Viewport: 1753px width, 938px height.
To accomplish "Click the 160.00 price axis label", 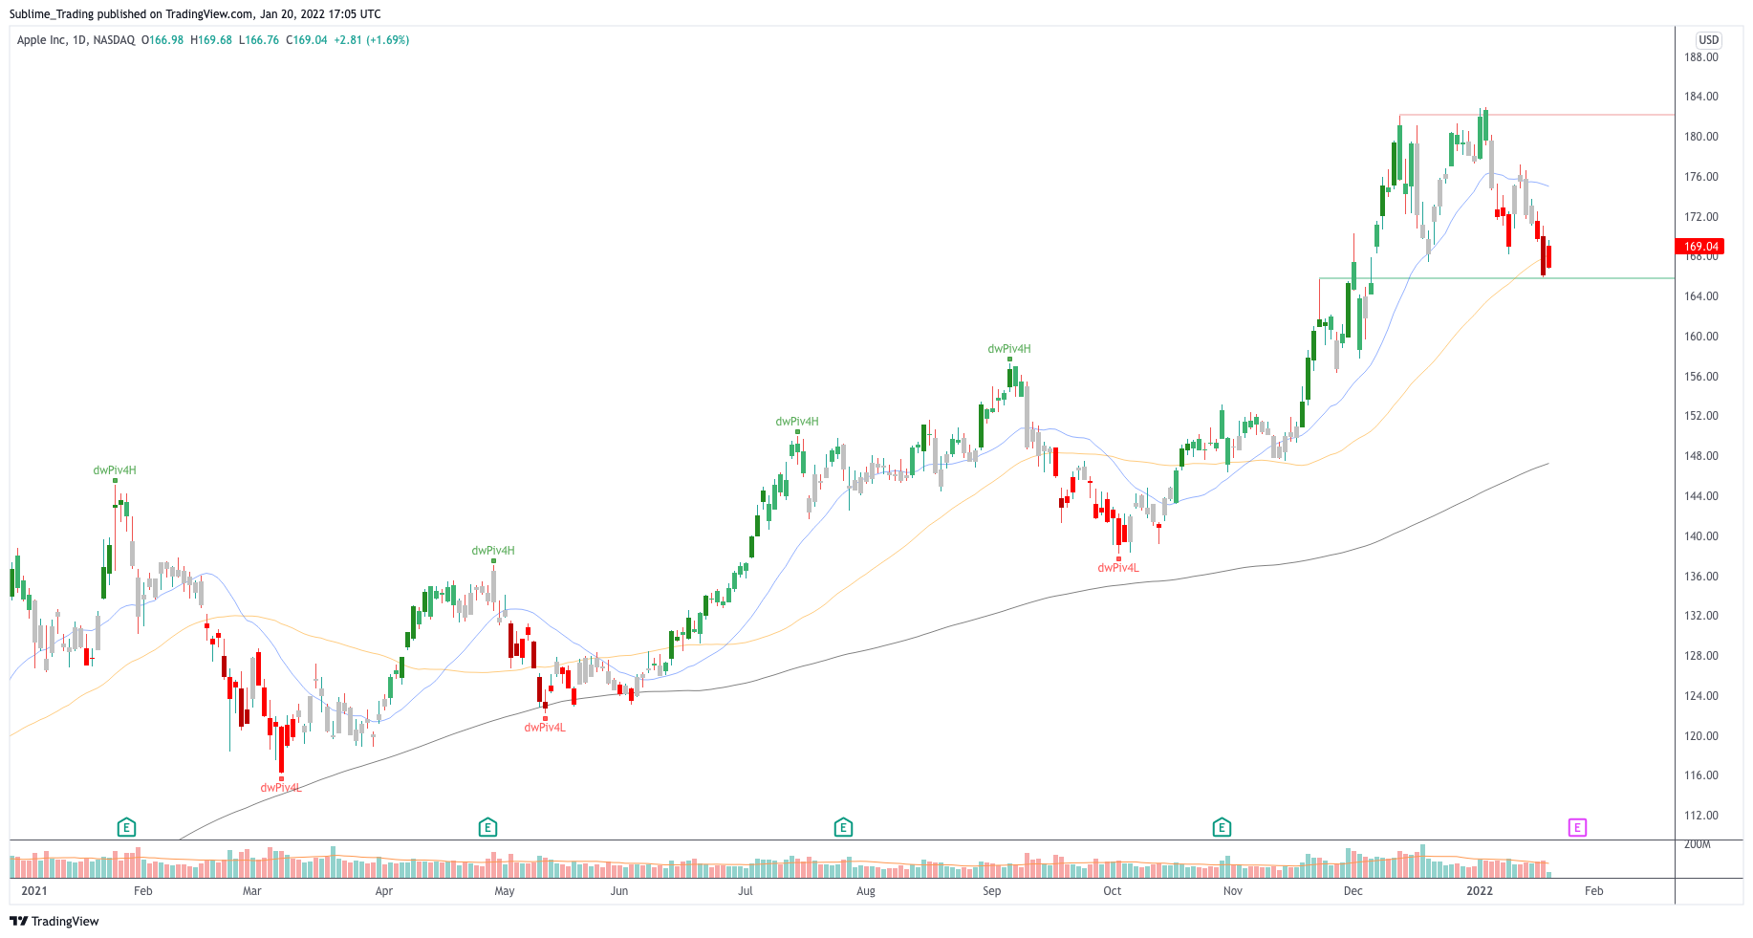I will tap(1700, 337).
